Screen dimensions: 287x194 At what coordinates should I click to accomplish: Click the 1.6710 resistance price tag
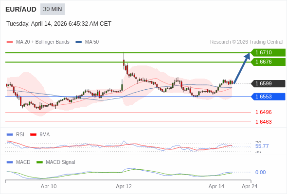pos(268,52)
